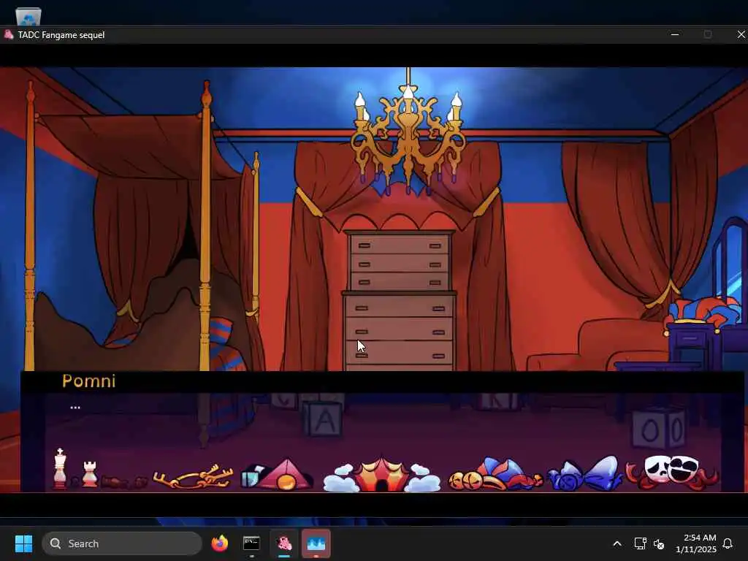Click the golden keys decoration
Image resolution: width=748 pixels, height=561 pixels.
coord(193,476)
